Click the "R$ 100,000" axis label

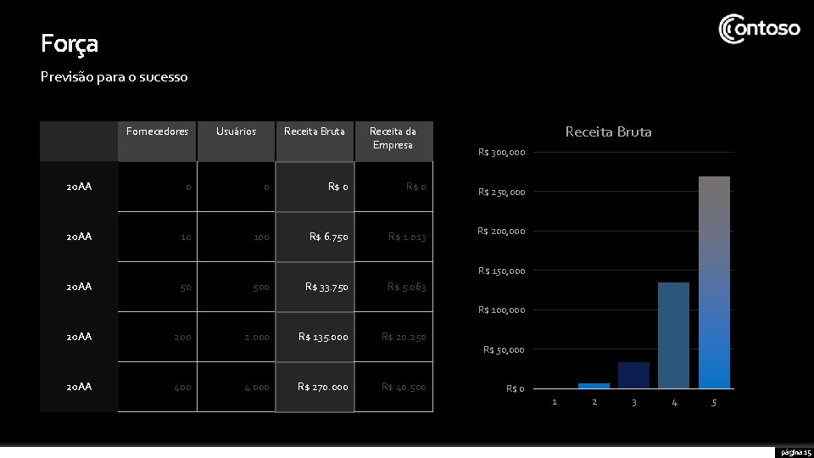point(501,310)
